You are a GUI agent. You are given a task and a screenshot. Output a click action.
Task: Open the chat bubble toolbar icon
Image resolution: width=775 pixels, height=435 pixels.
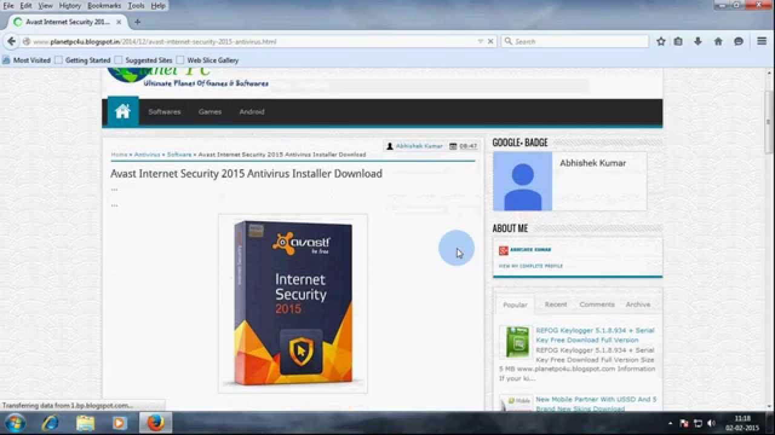point(739,41)
